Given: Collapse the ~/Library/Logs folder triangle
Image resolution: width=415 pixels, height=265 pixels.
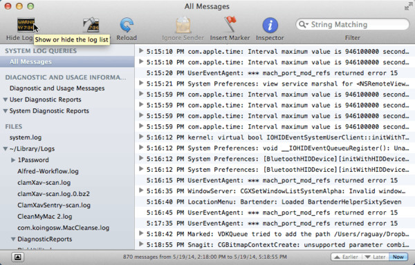Looking at the screenshot, I should [x=5, y=149].
